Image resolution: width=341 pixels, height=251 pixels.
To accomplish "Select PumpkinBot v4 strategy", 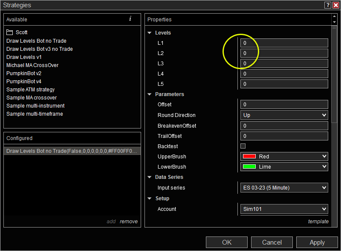I will pos(24,81).
